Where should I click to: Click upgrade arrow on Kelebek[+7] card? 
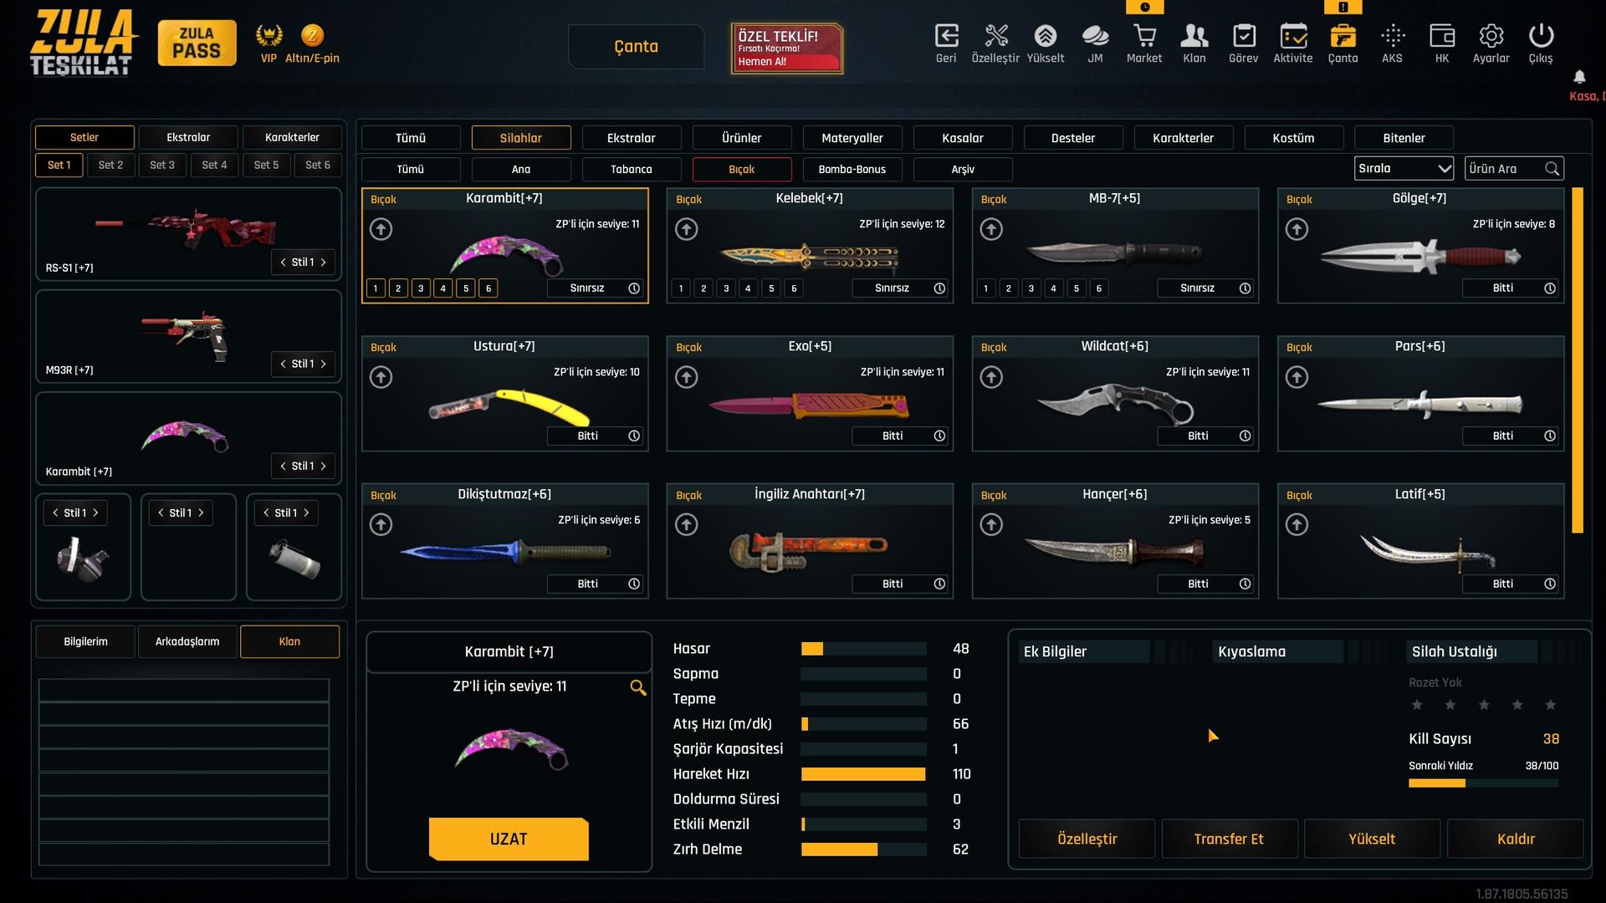click(686, 229)
